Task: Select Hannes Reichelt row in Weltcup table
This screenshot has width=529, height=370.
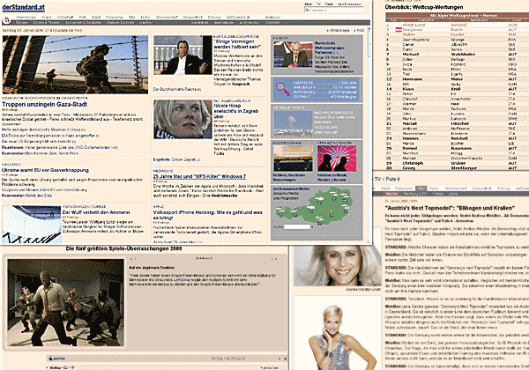Action: point(457,138)
